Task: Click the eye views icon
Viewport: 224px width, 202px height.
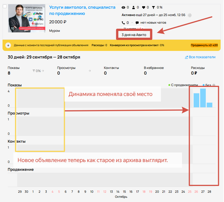Action: click(123, 7)
